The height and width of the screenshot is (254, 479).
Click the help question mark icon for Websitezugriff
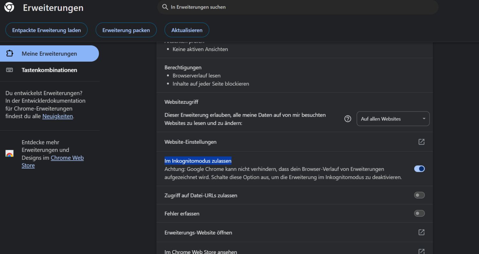coord(348,119)
